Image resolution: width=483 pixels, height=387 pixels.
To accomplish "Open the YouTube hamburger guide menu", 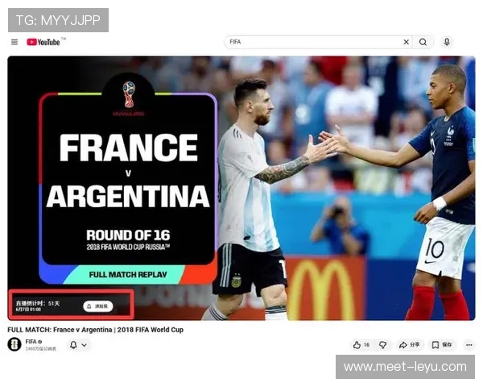I will [x=14, y=42].
